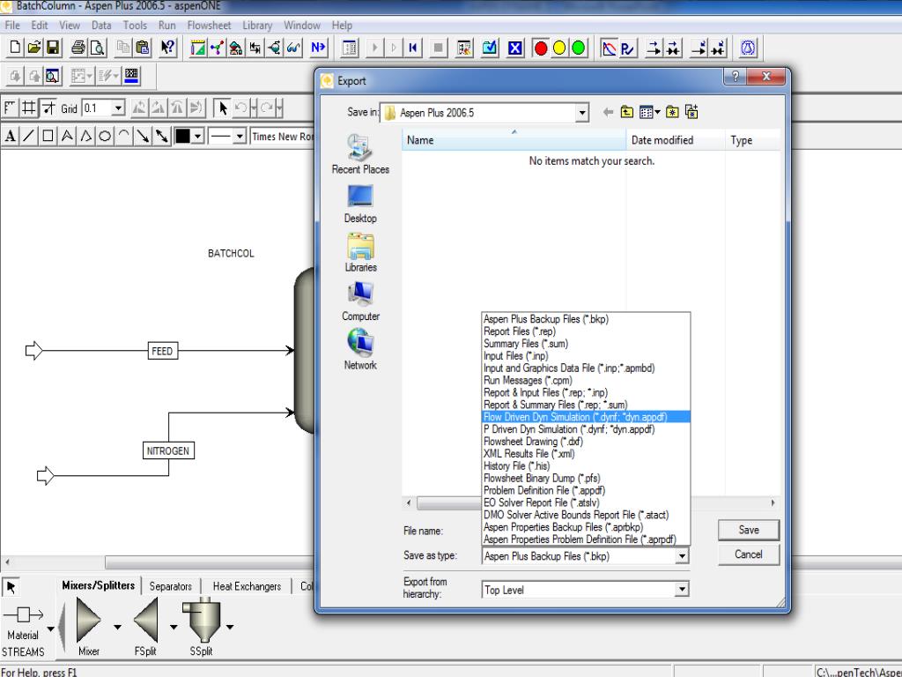The image size is (902, 677).
Task: Select Flow Driven Dyn Simulation file type
Action: [x=586, y=417]
